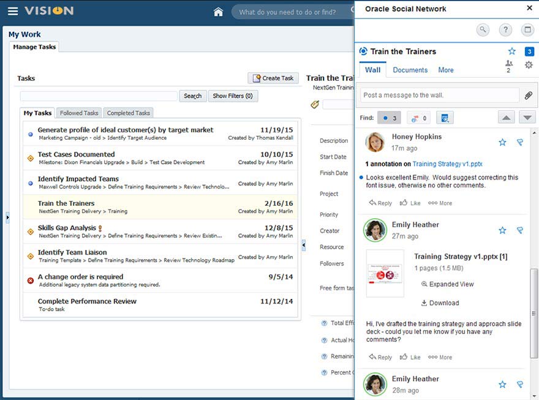Pop out the Social Network panel window
This screenshot has height=400, width=539.
point(527,30)
